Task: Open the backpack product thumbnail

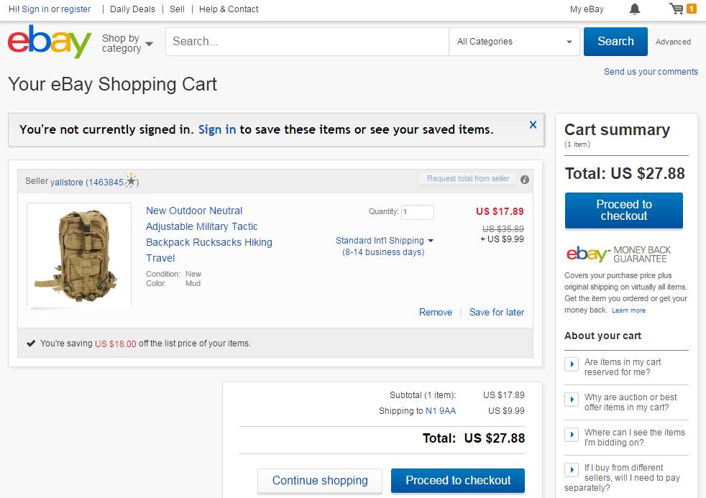Action: 78,254
